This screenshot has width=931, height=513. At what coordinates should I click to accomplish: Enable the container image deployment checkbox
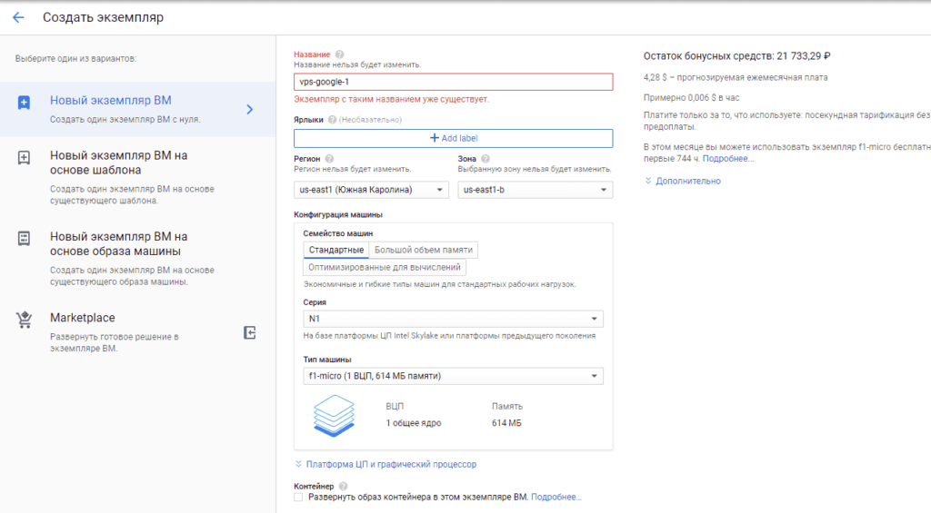coord(299,498)
